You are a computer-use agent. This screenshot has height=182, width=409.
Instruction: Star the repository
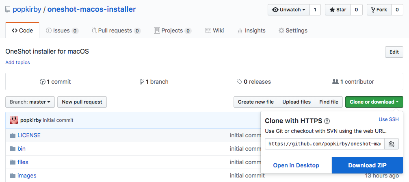coord(338,10)
